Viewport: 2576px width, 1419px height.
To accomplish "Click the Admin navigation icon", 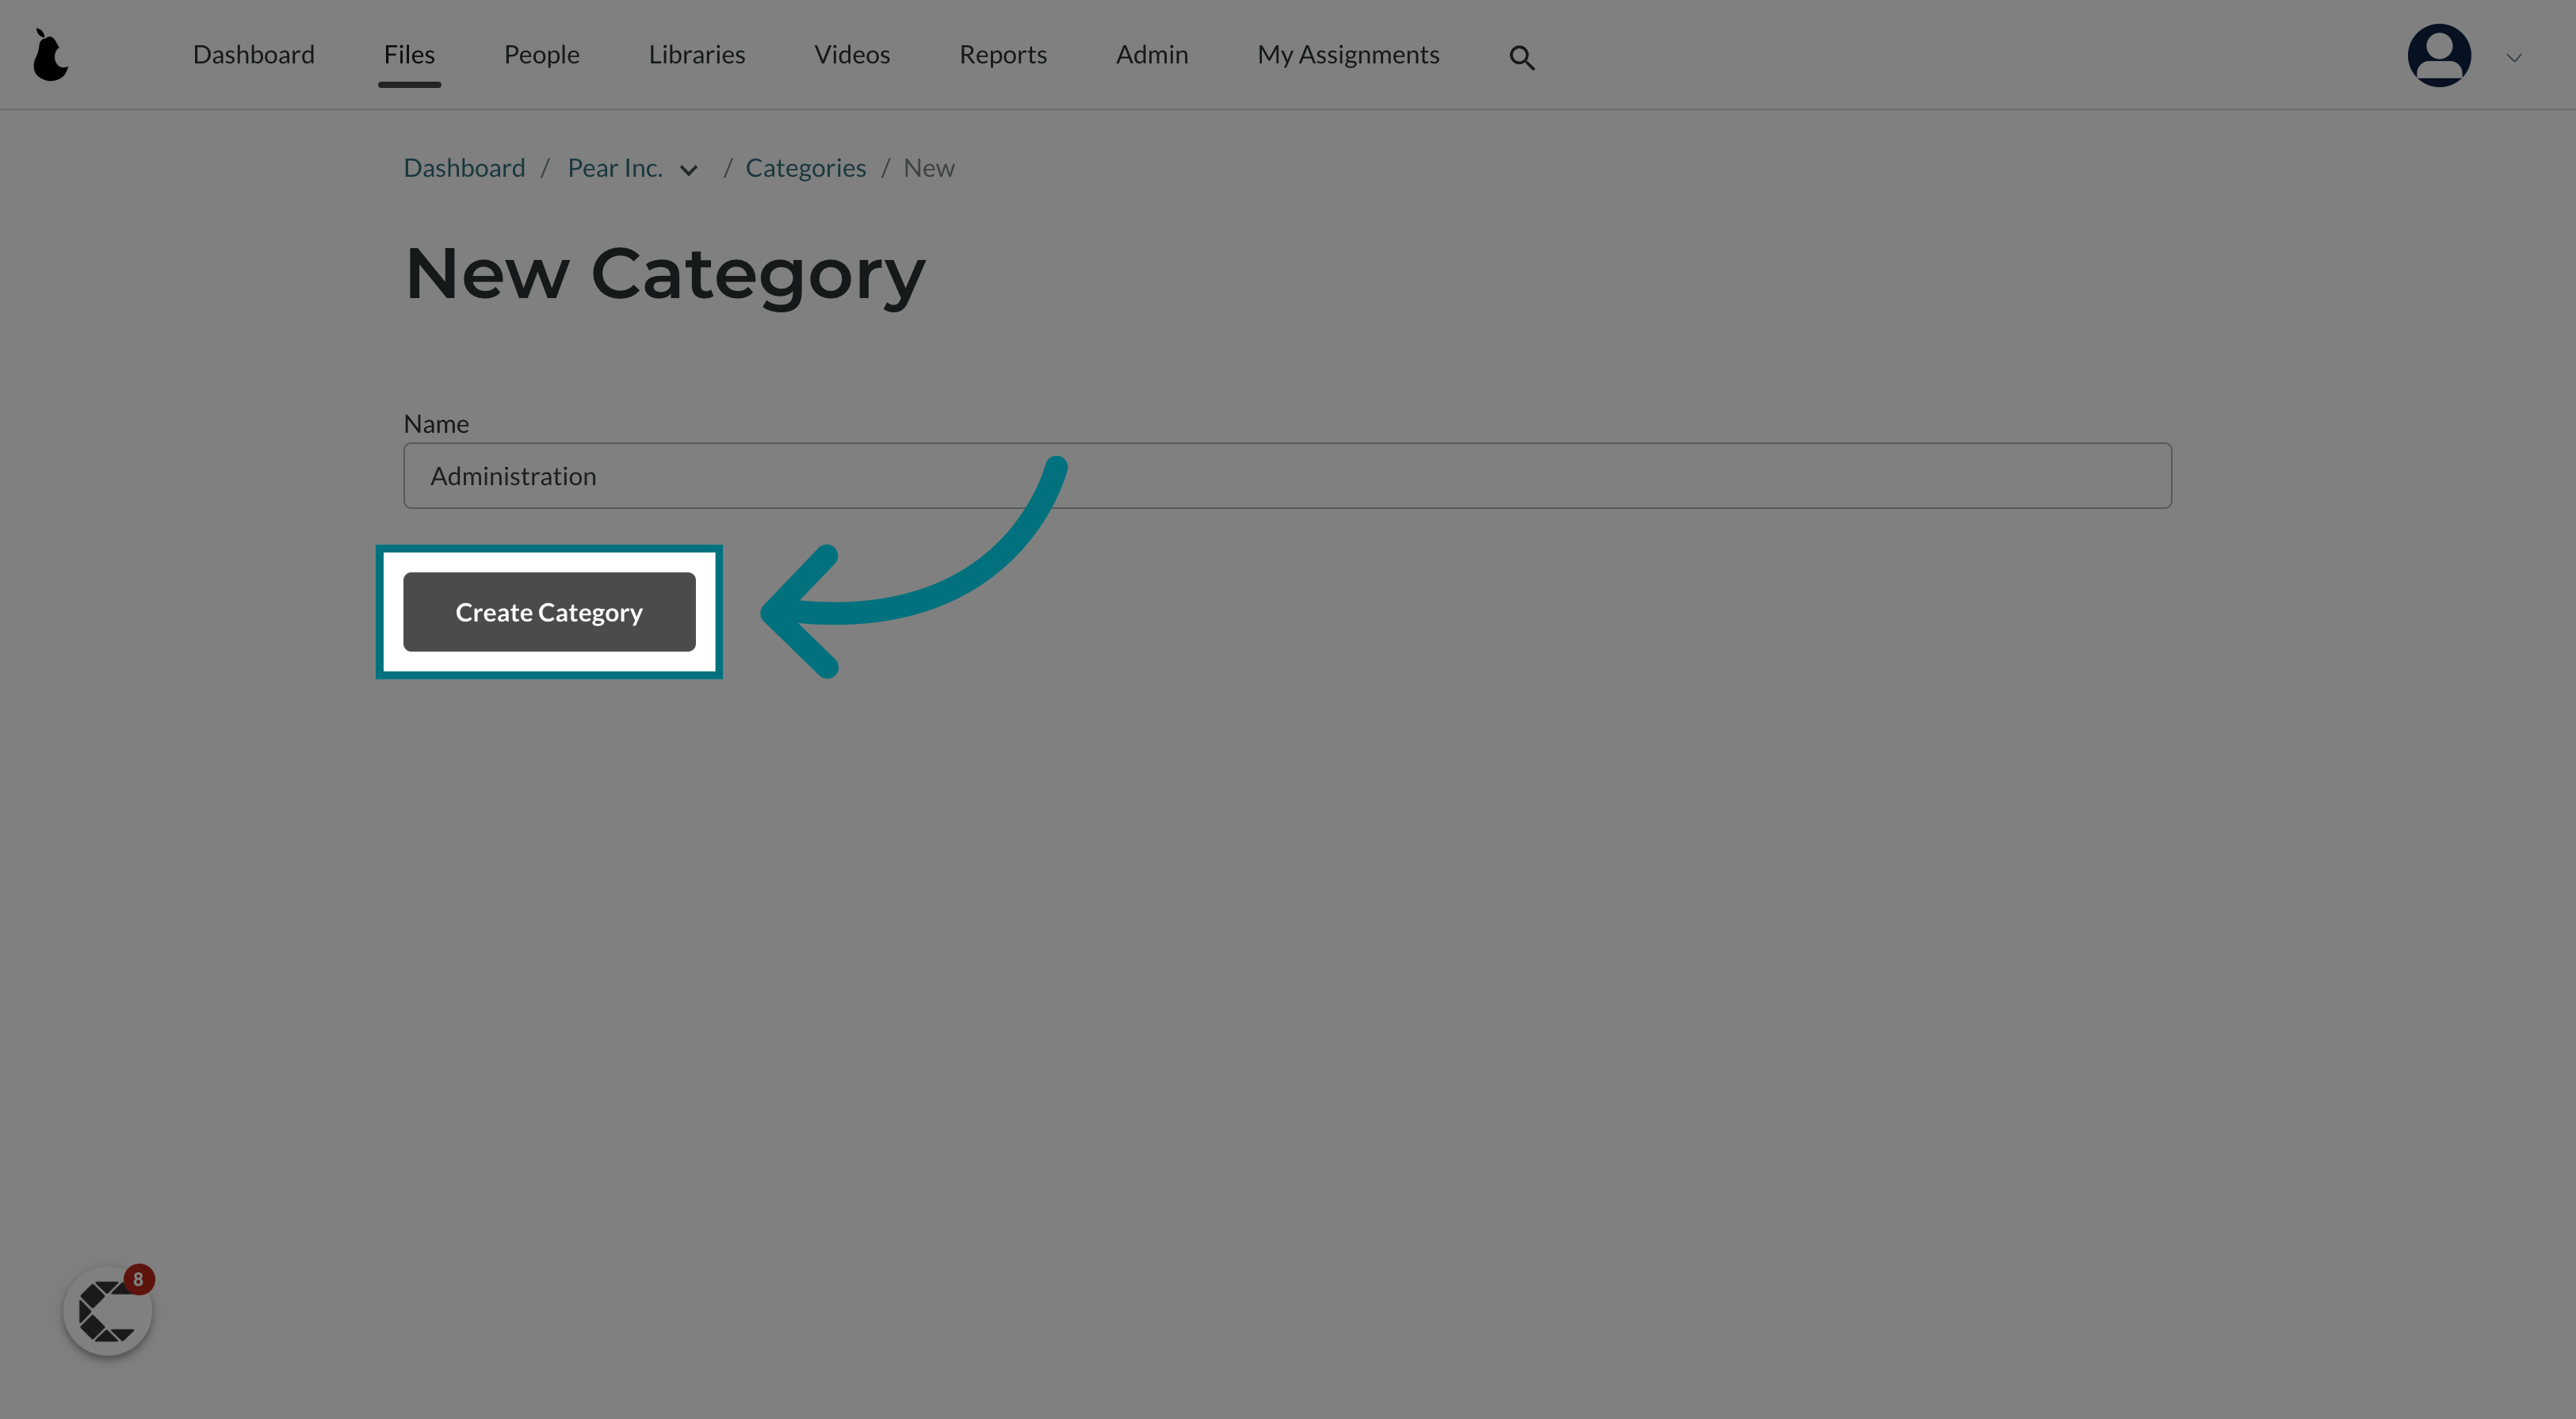I will click(x=1152, y=54).
